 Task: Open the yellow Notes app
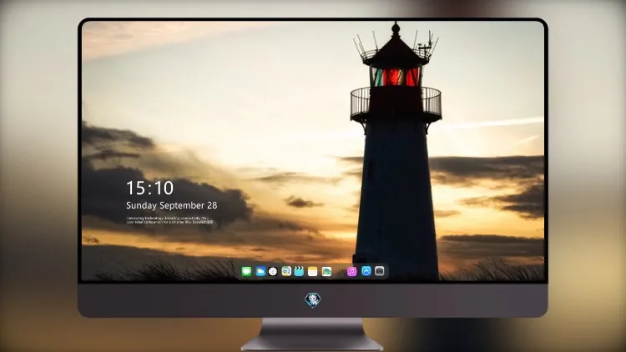tap(313, 272)
